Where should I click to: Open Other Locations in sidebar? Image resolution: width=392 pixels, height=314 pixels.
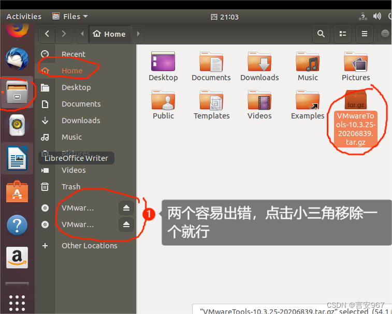point(85,246)
